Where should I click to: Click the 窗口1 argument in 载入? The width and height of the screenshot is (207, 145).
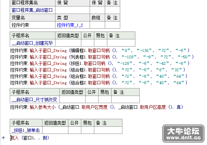pyautogui.click(x=28, y=138)
